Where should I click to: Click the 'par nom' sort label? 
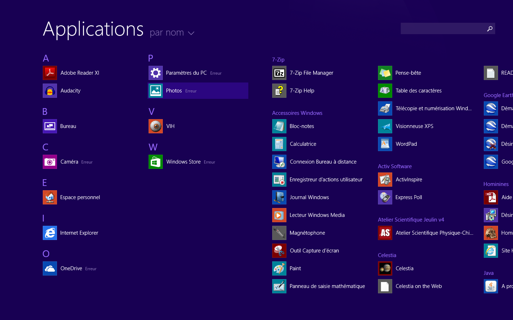[x=167, y=32]
